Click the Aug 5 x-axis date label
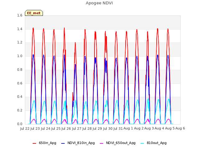The image size is (199, 149). 170,129
